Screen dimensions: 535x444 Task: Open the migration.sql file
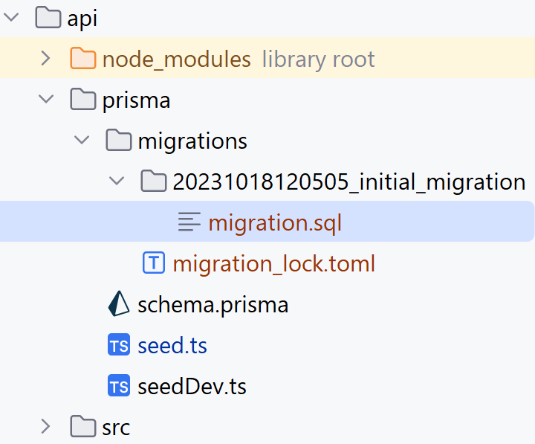click(x=275, y=223)
